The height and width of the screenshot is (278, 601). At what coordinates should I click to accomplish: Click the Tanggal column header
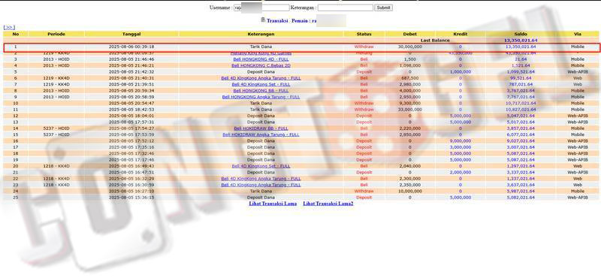[x=131, y=34]
